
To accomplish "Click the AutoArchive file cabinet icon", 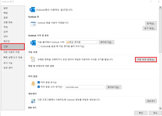I will [x=33, y=59].
